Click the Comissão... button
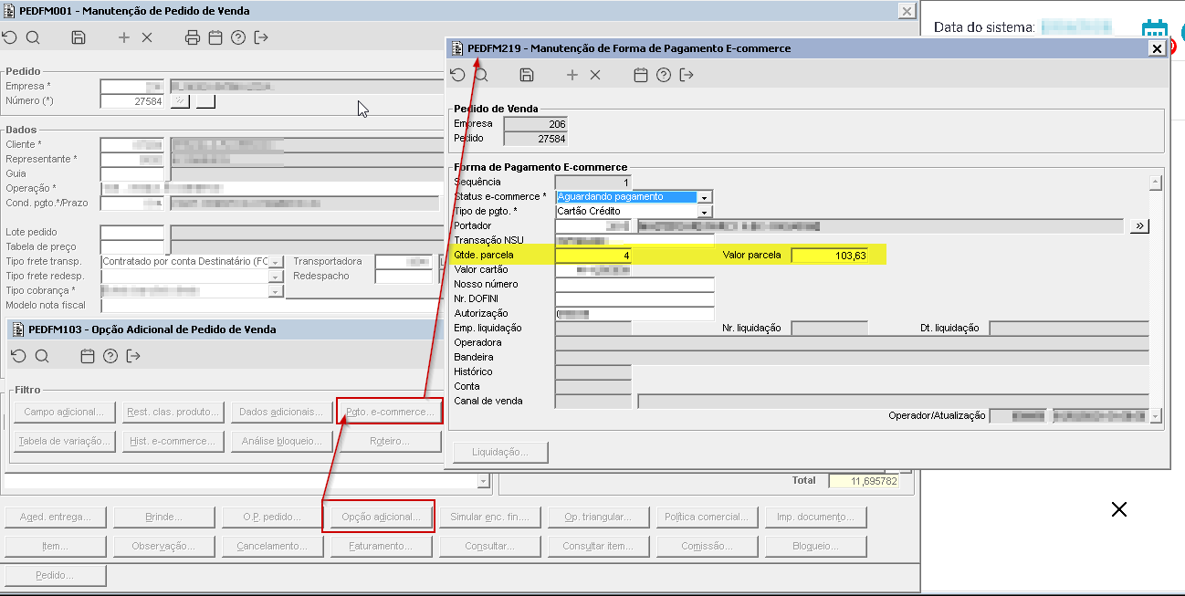The image size is (1185, 596). coord(707,546)
